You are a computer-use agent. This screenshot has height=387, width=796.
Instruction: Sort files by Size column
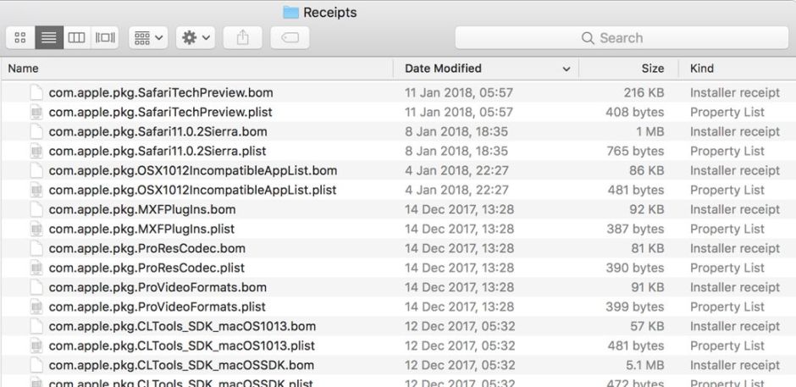(652, 69)
